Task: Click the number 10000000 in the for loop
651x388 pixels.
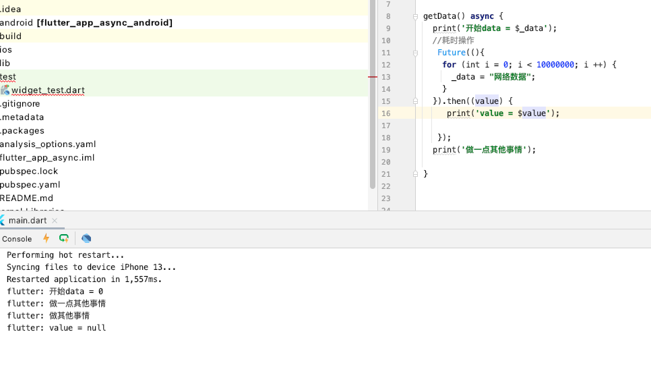Action: click(555, 65)
